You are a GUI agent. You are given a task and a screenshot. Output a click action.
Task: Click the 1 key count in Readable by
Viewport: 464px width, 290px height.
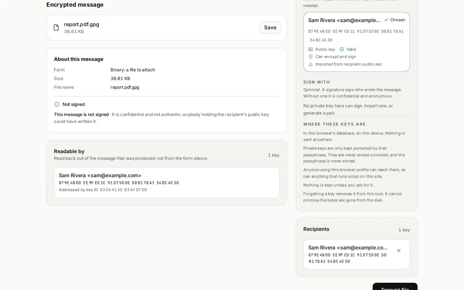tap(273, 155)
